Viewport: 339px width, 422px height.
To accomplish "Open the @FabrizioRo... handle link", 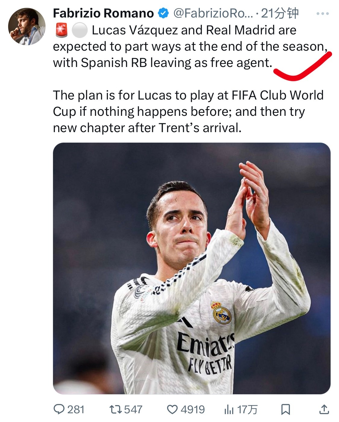I will [x=213, y=13].
